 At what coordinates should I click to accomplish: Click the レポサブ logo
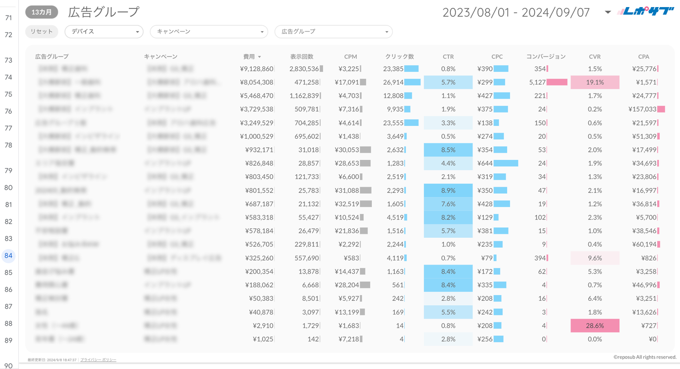coord(646,12)
